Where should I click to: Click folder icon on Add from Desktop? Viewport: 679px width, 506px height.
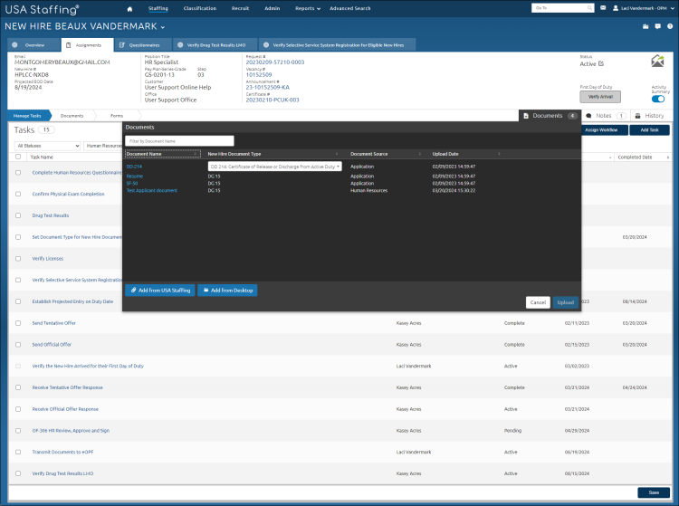click(x=206, y=290)
